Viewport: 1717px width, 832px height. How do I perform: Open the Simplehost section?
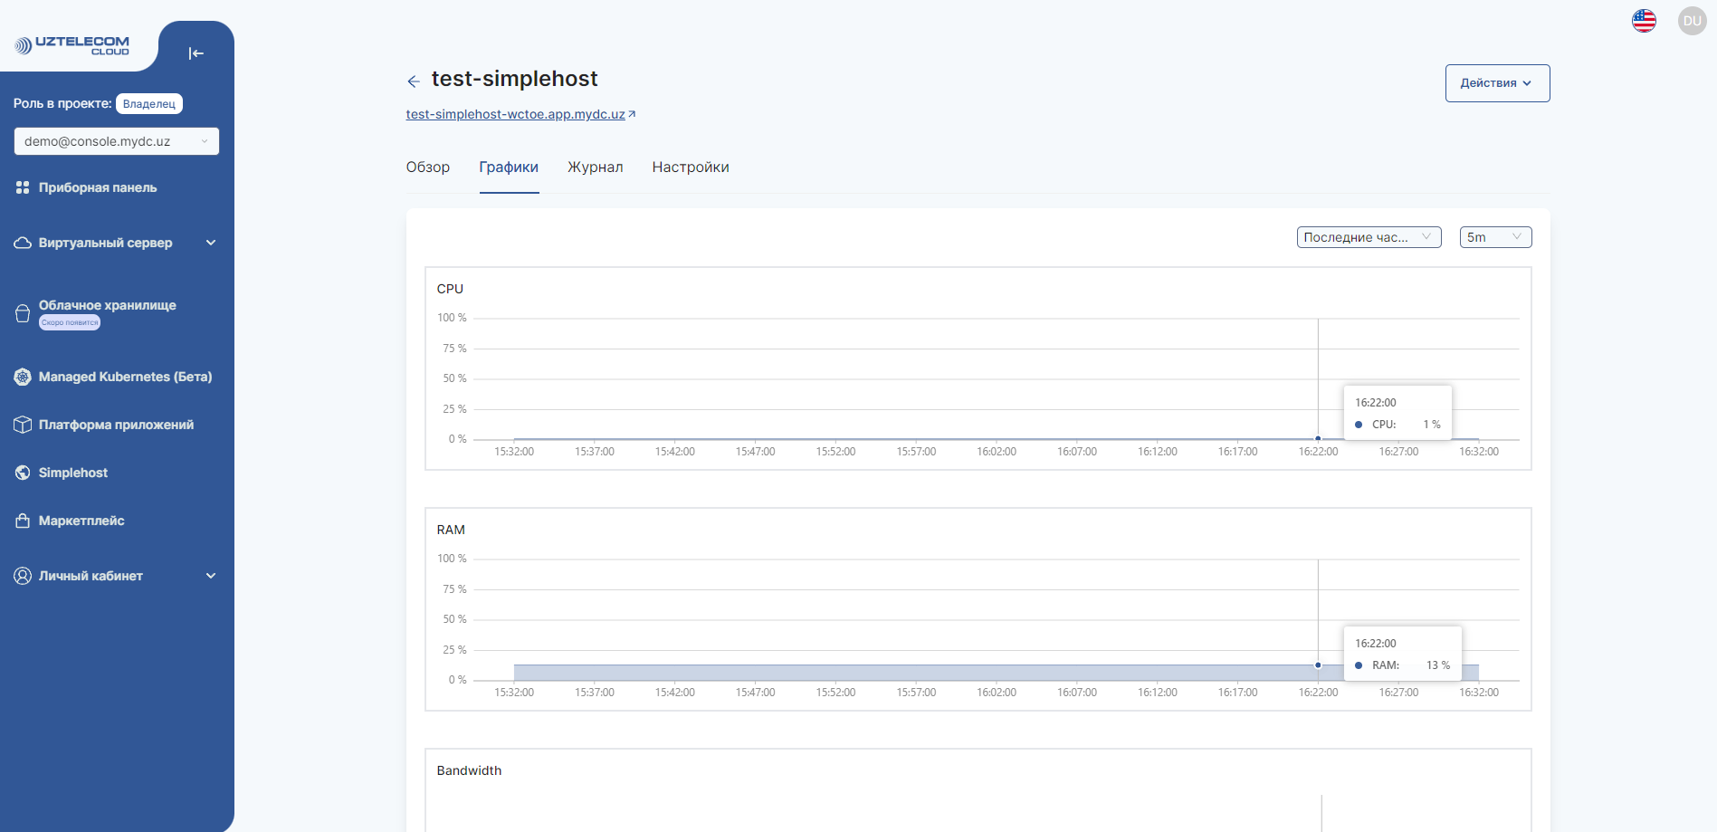[x=21, y=472]
